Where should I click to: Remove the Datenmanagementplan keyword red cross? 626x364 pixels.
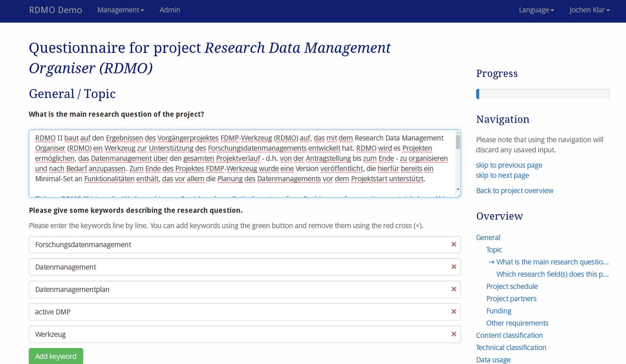(454, 289)
